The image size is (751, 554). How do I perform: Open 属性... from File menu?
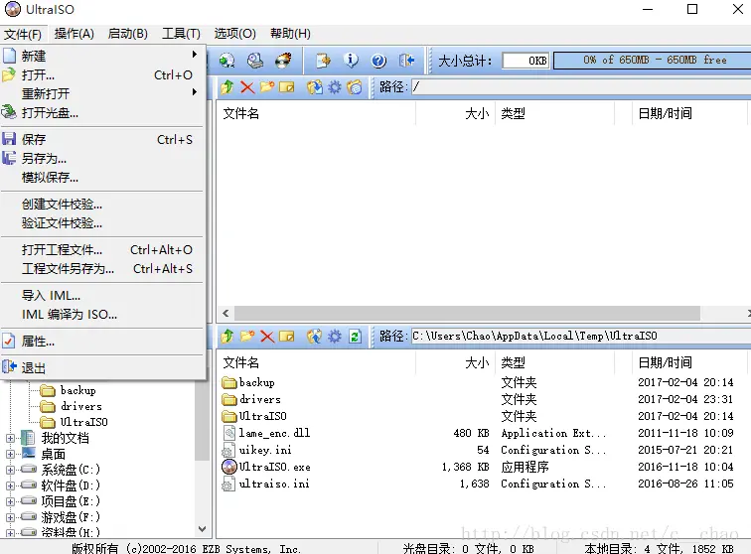103,342
